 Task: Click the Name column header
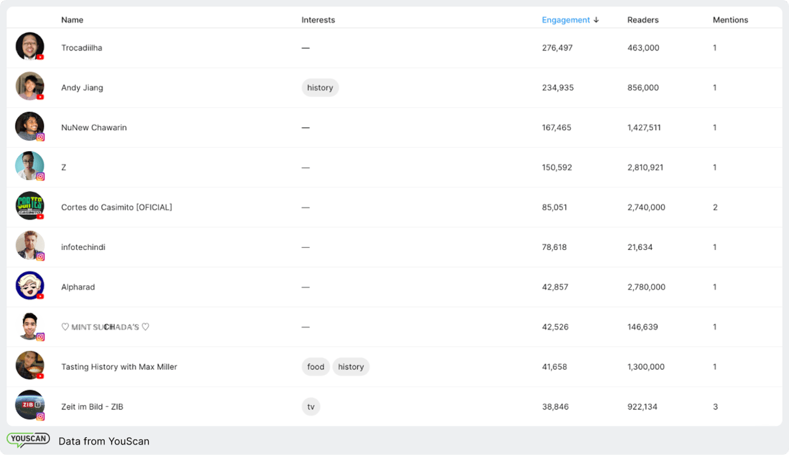[x=72, y=20]
